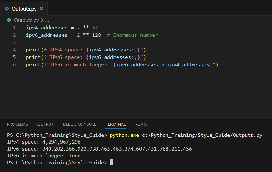The height and width of the screenshot is (172, 272).
Task: Click the print keyword on line 6
Action: click(x=33, y=65)
